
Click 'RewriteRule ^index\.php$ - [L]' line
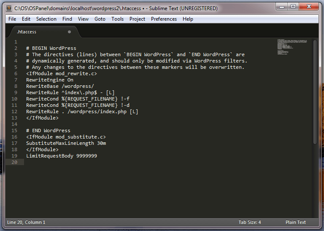pos(70,92)
